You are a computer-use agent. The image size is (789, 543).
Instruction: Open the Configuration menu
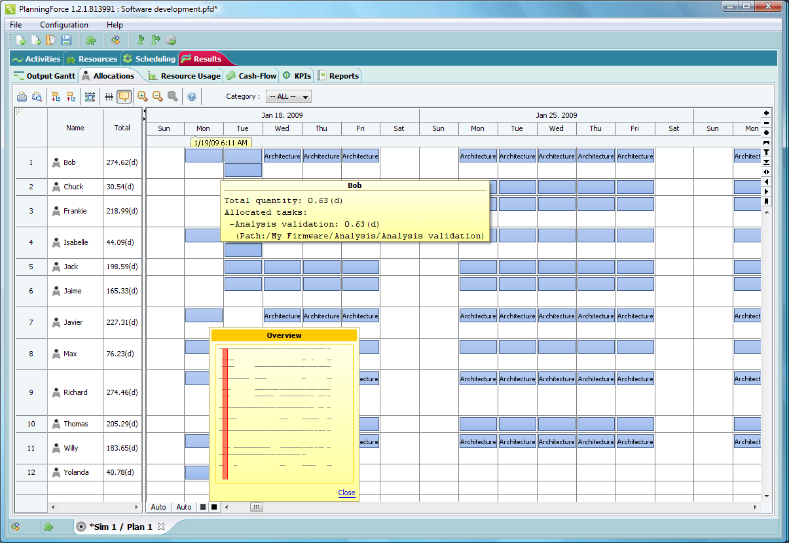tap(64, 25)
